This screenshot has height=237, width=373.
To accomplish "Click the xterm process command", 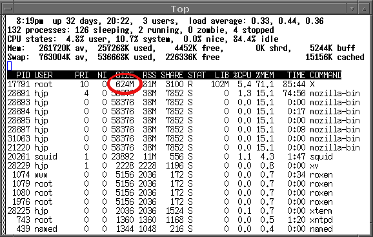I will click(321, 211).
